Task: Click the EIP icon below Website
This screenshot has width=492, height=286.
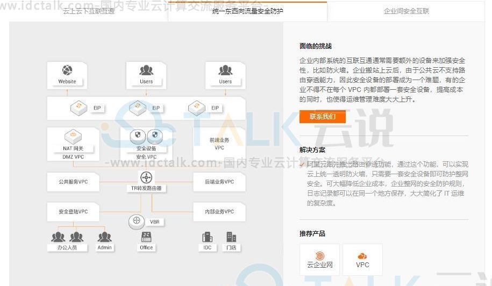Action: 79,108
